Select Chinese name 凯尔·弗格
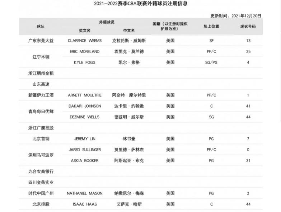Viewport: 281px width, 212px height. (x=129, y=63)
